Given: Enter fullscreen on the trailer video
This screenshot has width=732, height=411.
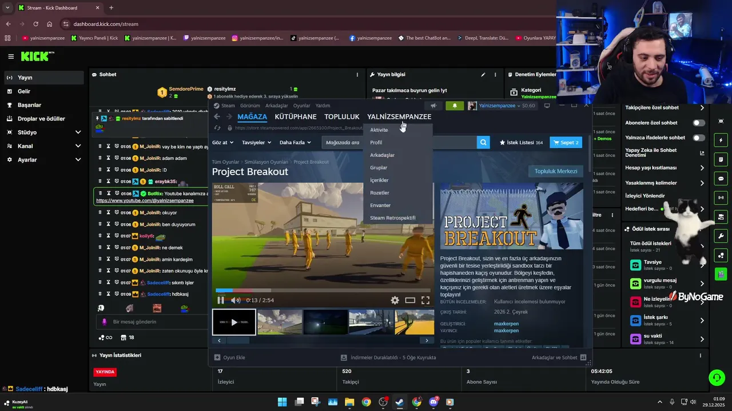Looking at the screenshot, I should (x=425, y=300).
